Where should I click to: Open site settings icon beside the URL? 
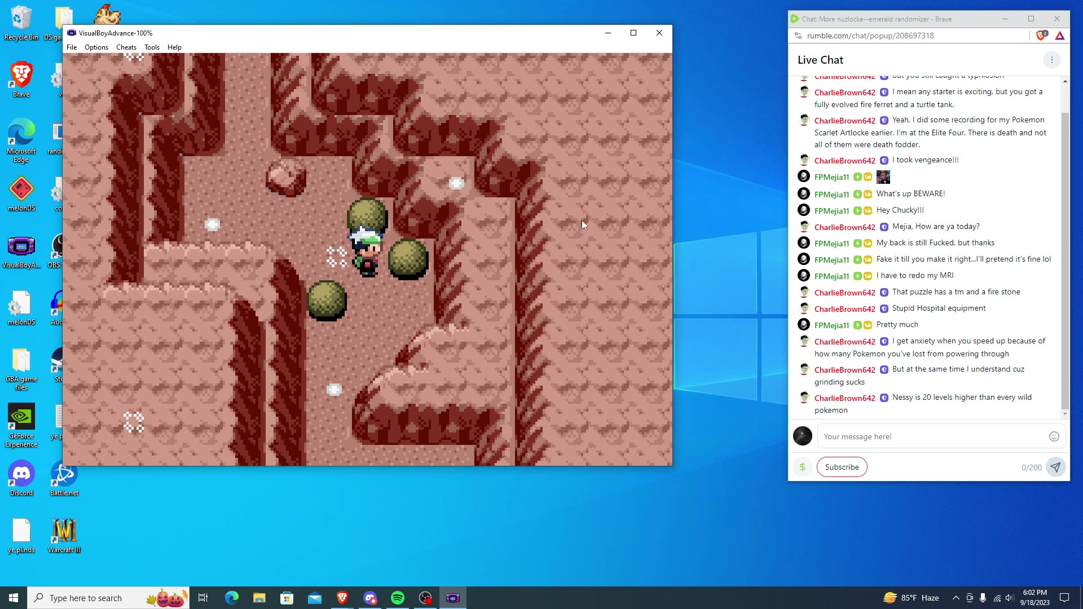[x=798, y=36]
